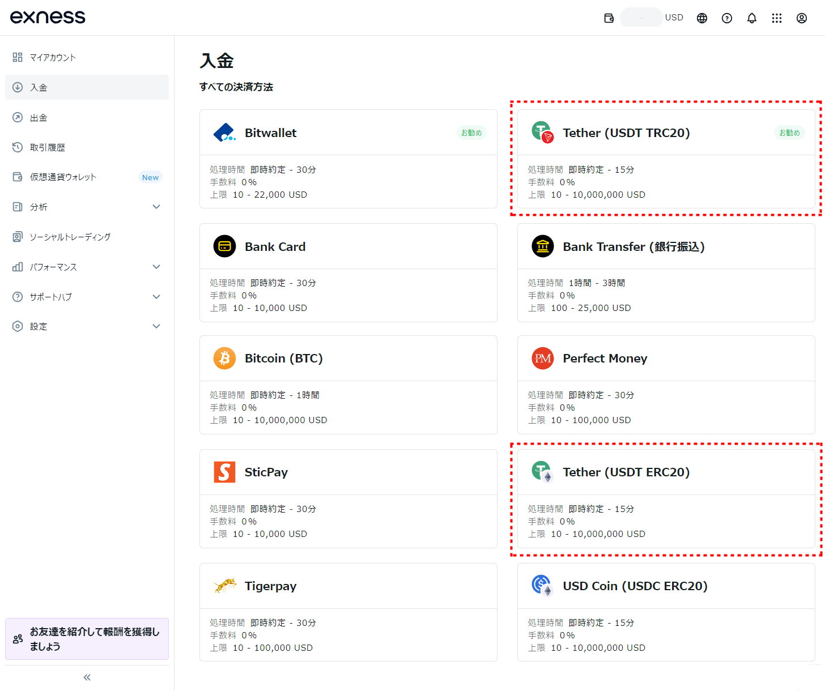825x691 pixels.
Task: Click the Bitcoin orange coin icon
Action: point(224,359)
